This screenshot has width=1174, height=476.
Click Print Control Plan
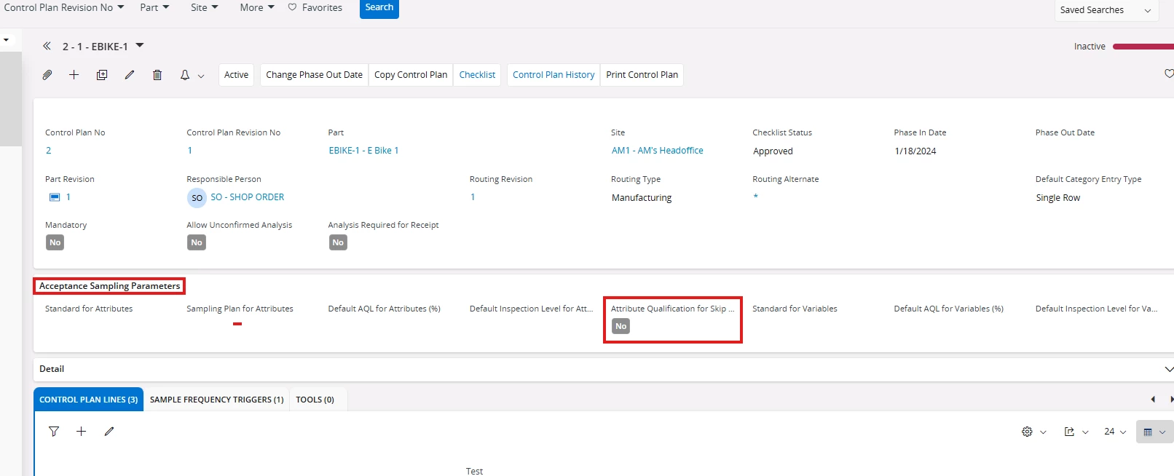tap(642, 75)
